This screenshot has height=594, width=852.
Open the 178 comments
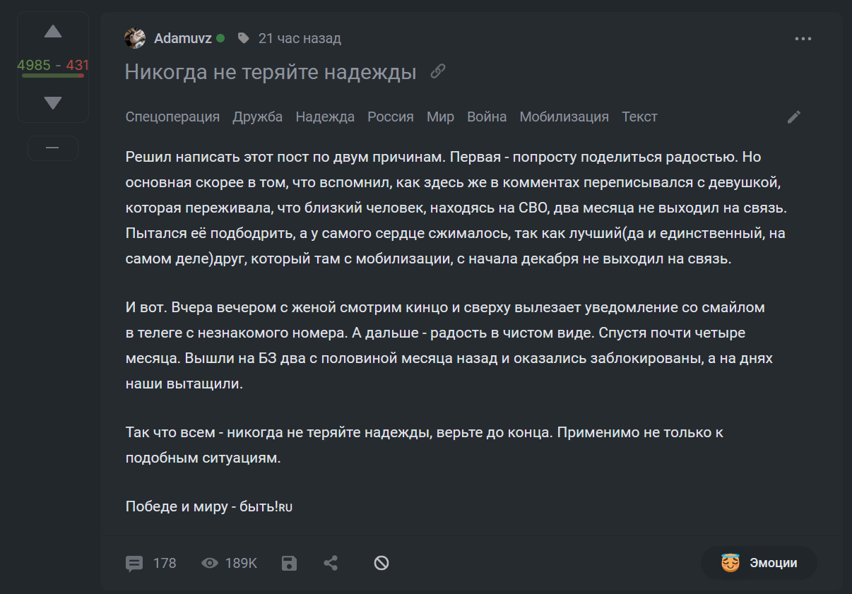tap(151, 563)
